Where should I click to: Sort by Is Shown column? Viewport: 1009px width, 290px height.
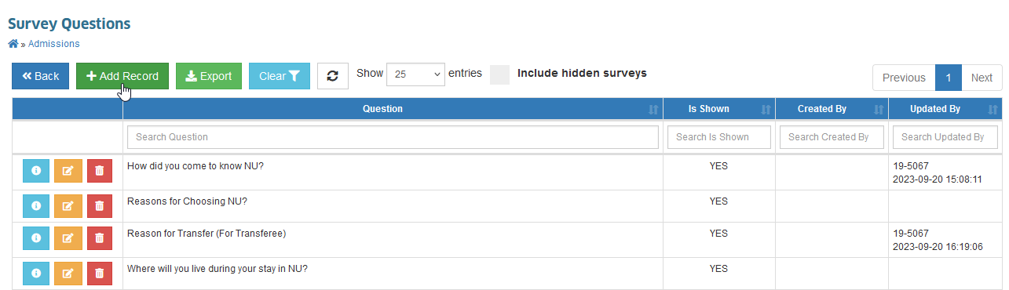[718, 109]
